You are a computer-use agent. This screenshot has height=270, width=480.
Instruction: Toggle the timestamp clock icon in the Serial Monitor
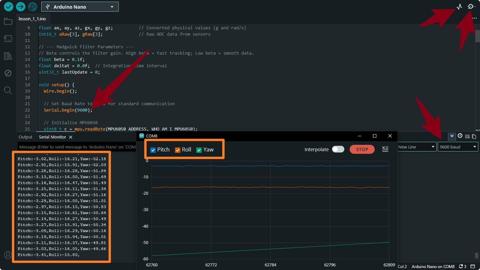coord(460,136)
